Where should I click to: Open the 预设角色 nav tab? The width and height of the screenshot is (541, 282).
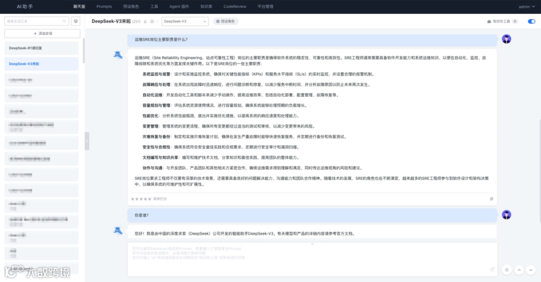131,6
